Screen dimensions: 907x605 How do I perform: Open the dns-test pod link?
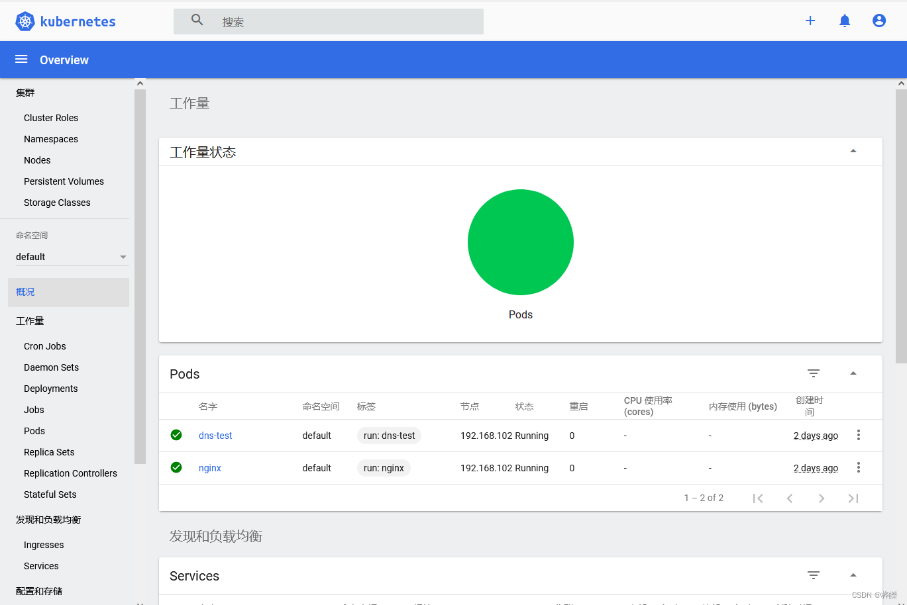(x=215, y=436)
